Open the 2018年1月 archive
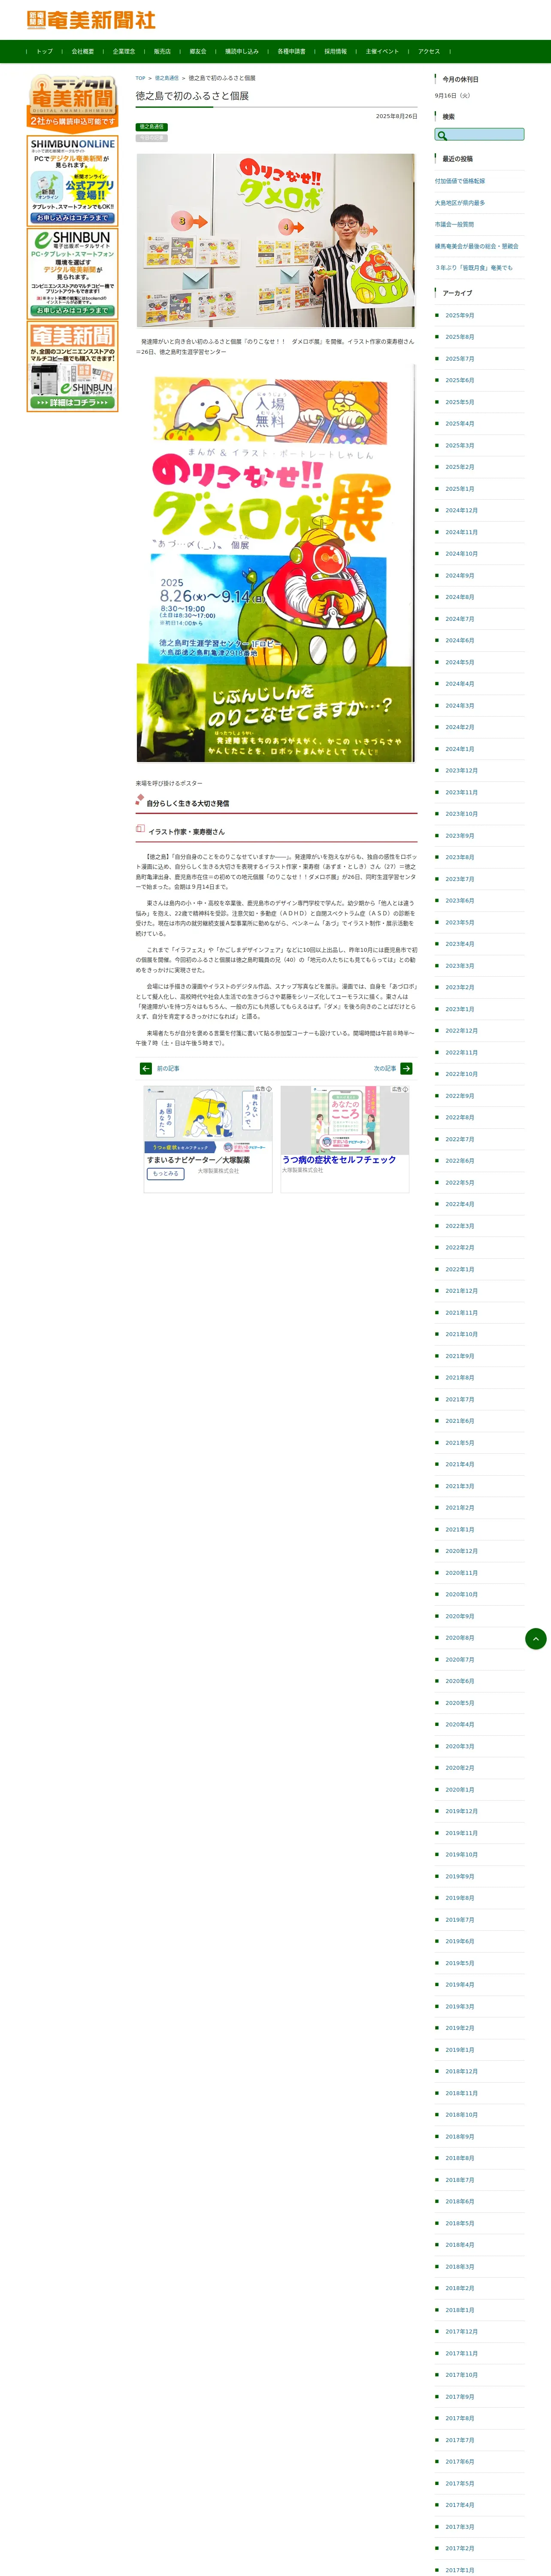551x2576 pixels. tap(460, 2310)
